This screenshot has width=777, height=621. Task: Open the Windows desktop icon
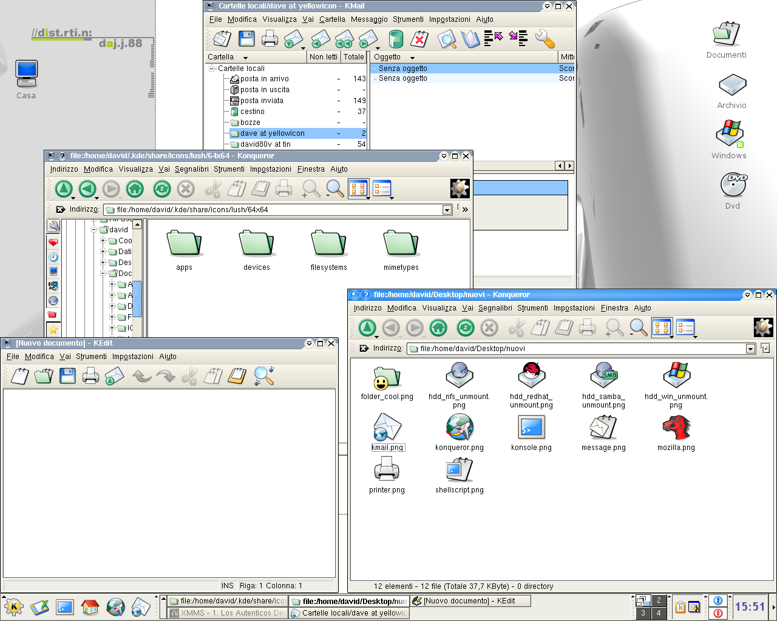[729, 139]
